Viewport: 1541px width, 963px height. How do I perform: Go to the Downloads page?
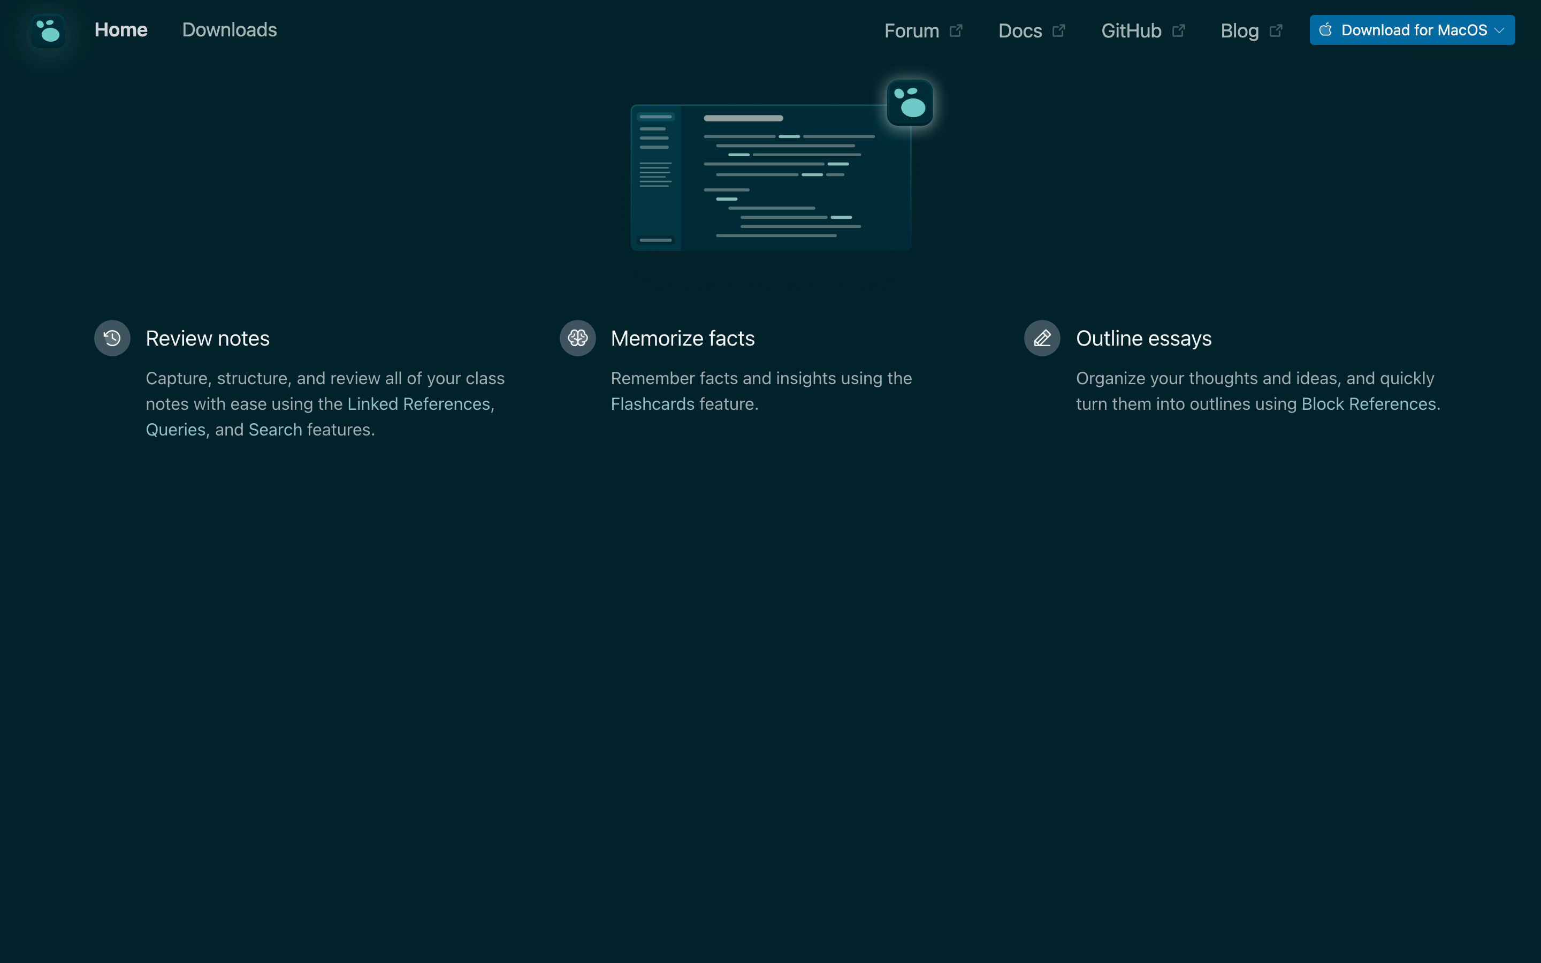(229, 30)
